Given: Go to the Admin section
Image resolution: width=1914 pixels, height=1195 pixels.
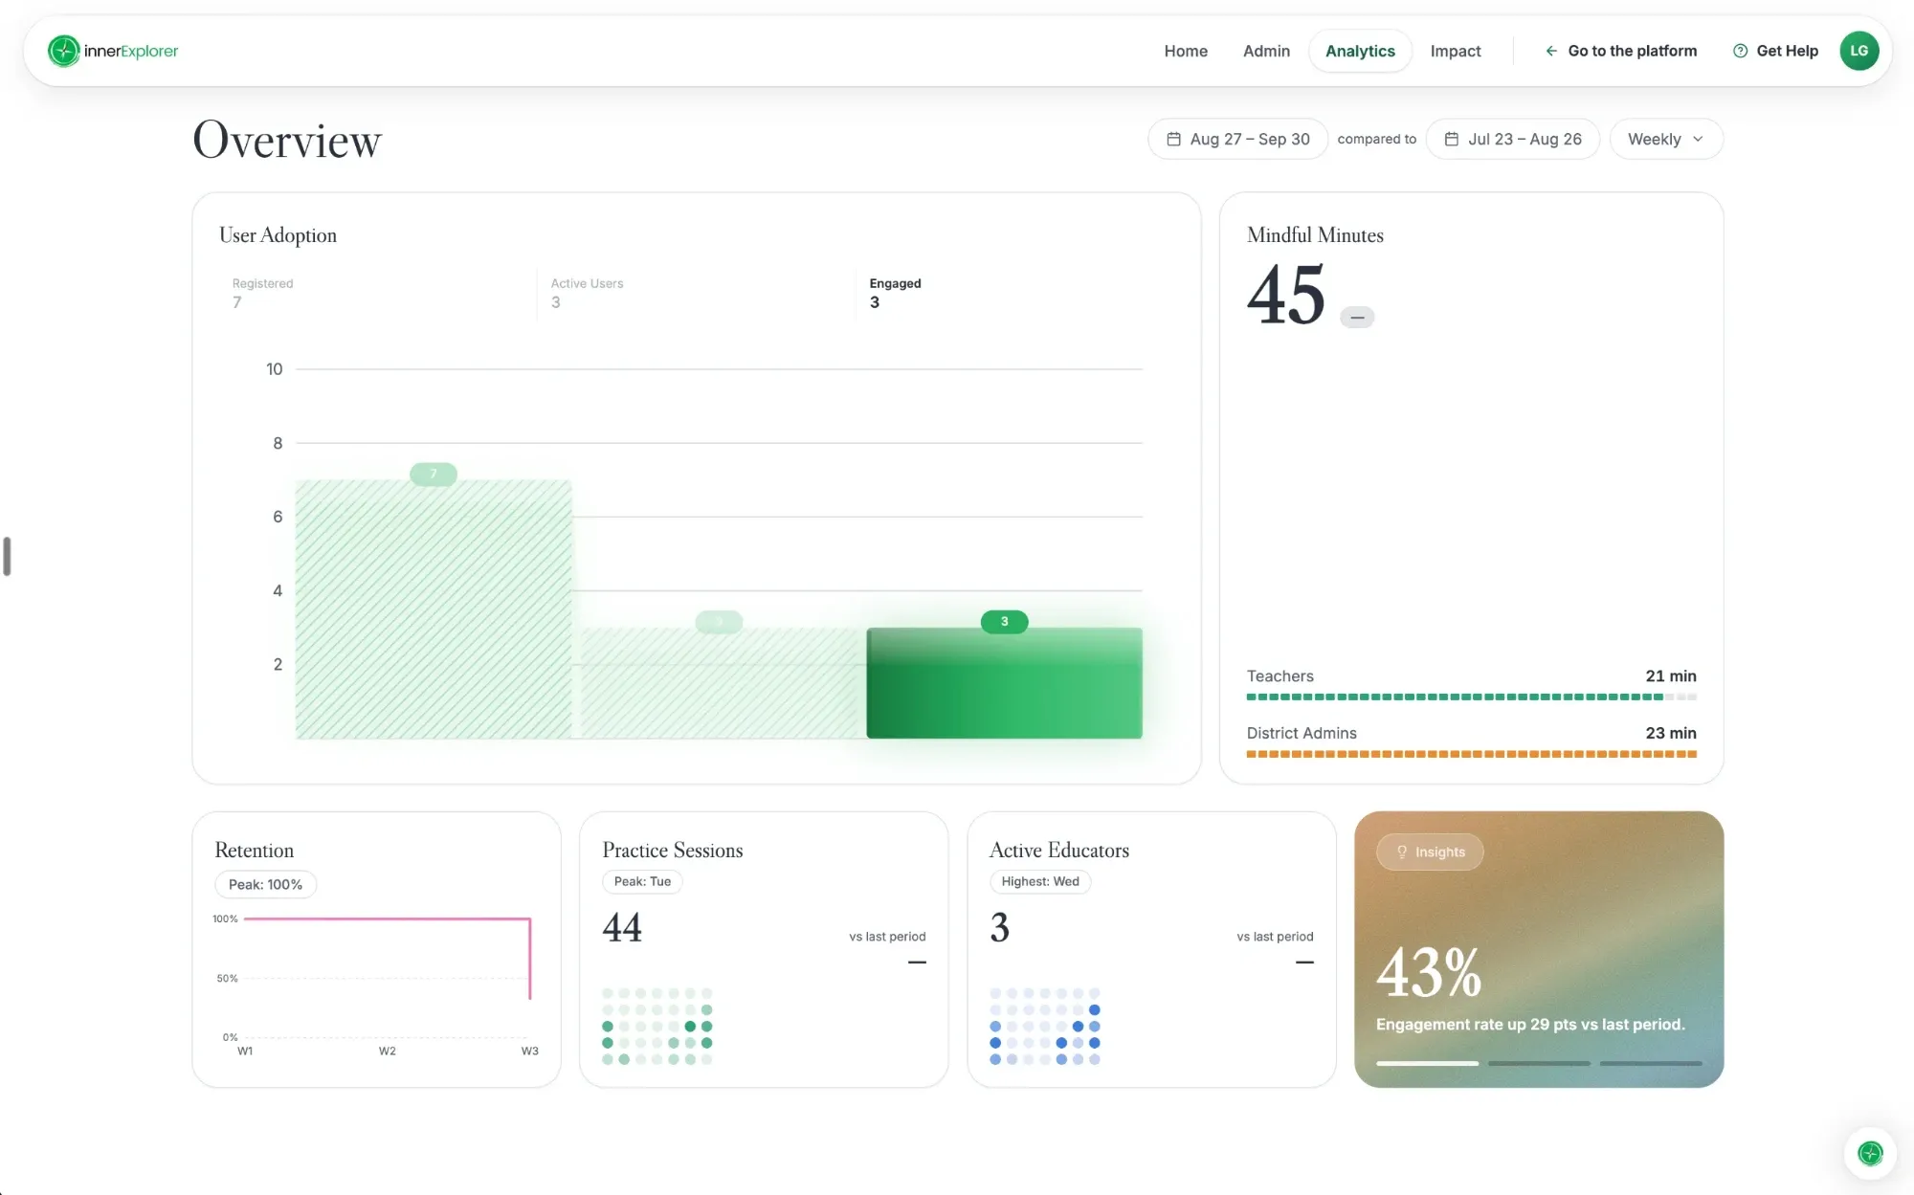Looking at the screenshot, I should [x=1266, y=51].
